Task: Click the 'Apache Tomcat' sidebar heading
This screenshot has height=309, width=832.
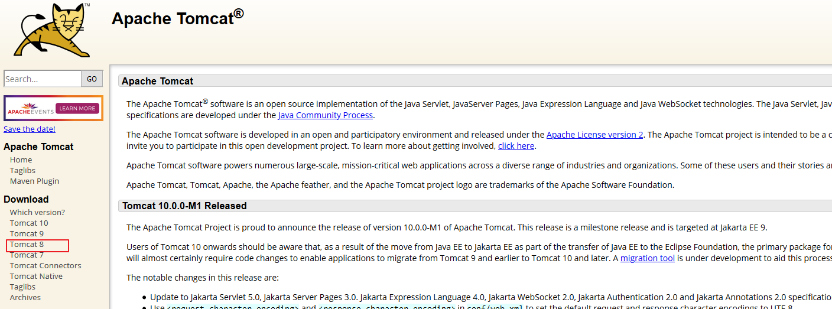Action: (38, 147)
